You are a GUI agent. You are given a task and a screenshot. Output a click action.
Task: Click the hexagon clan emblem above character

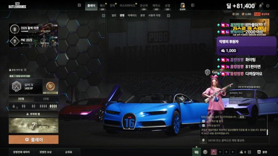(207, 72)
